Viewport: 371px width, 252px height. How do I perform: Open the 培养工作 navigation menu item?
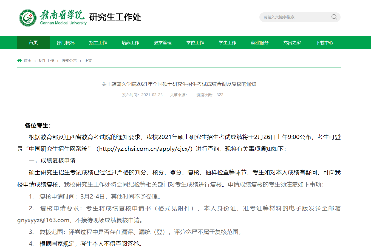tap(130, 43)
